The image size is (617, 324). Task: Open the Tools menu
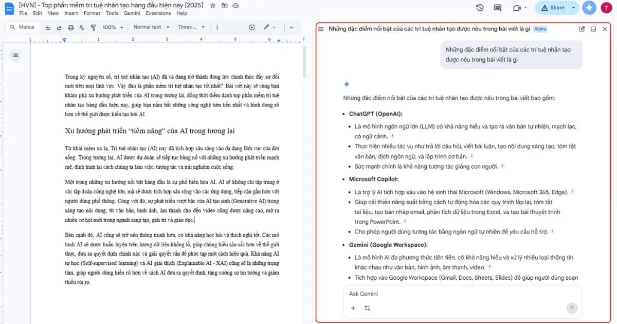[112, 13]
